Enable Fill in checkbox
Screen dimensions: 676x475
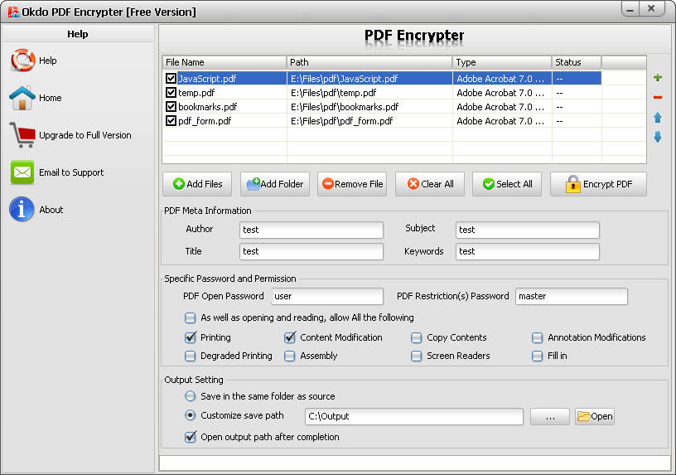click(x=537, y=356)
